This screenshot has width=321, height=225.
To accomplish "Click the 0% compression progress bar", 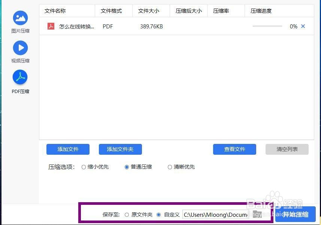I will point(267,26).
